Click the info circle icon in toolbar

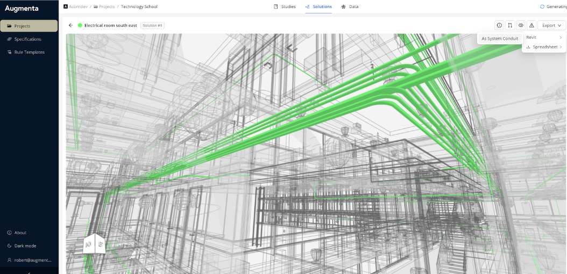pyautogui.click(x=499, y=25)
